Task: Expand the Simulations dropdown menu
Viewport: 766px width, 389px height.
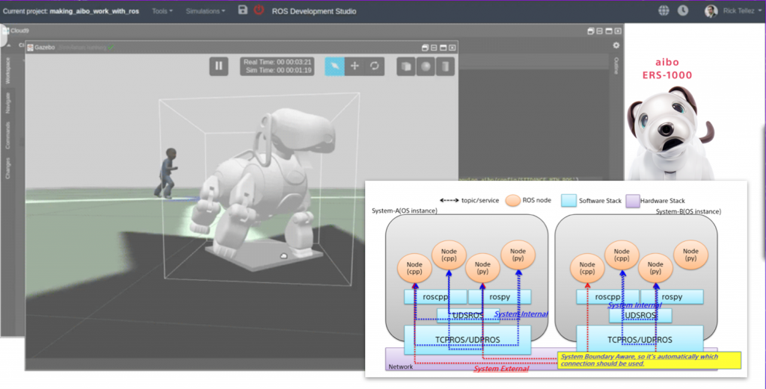Action: pyautogui.click(x=205, y=11)
